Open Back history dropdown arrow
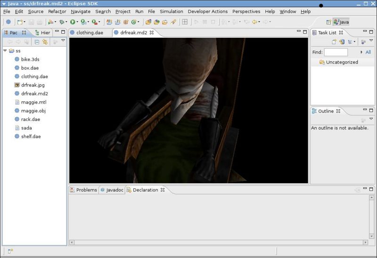Image resolution: width=377 pixels, height=258 pixels. pyautogui.click(x=259, y=22)
